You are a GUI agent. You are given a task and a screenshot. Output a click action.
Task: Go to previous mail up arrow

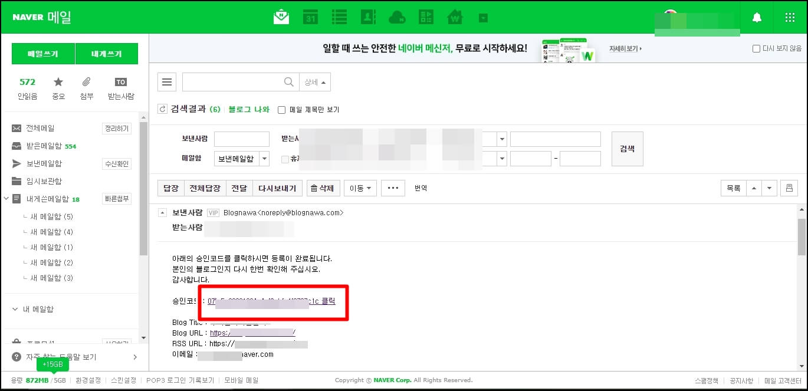754,188
